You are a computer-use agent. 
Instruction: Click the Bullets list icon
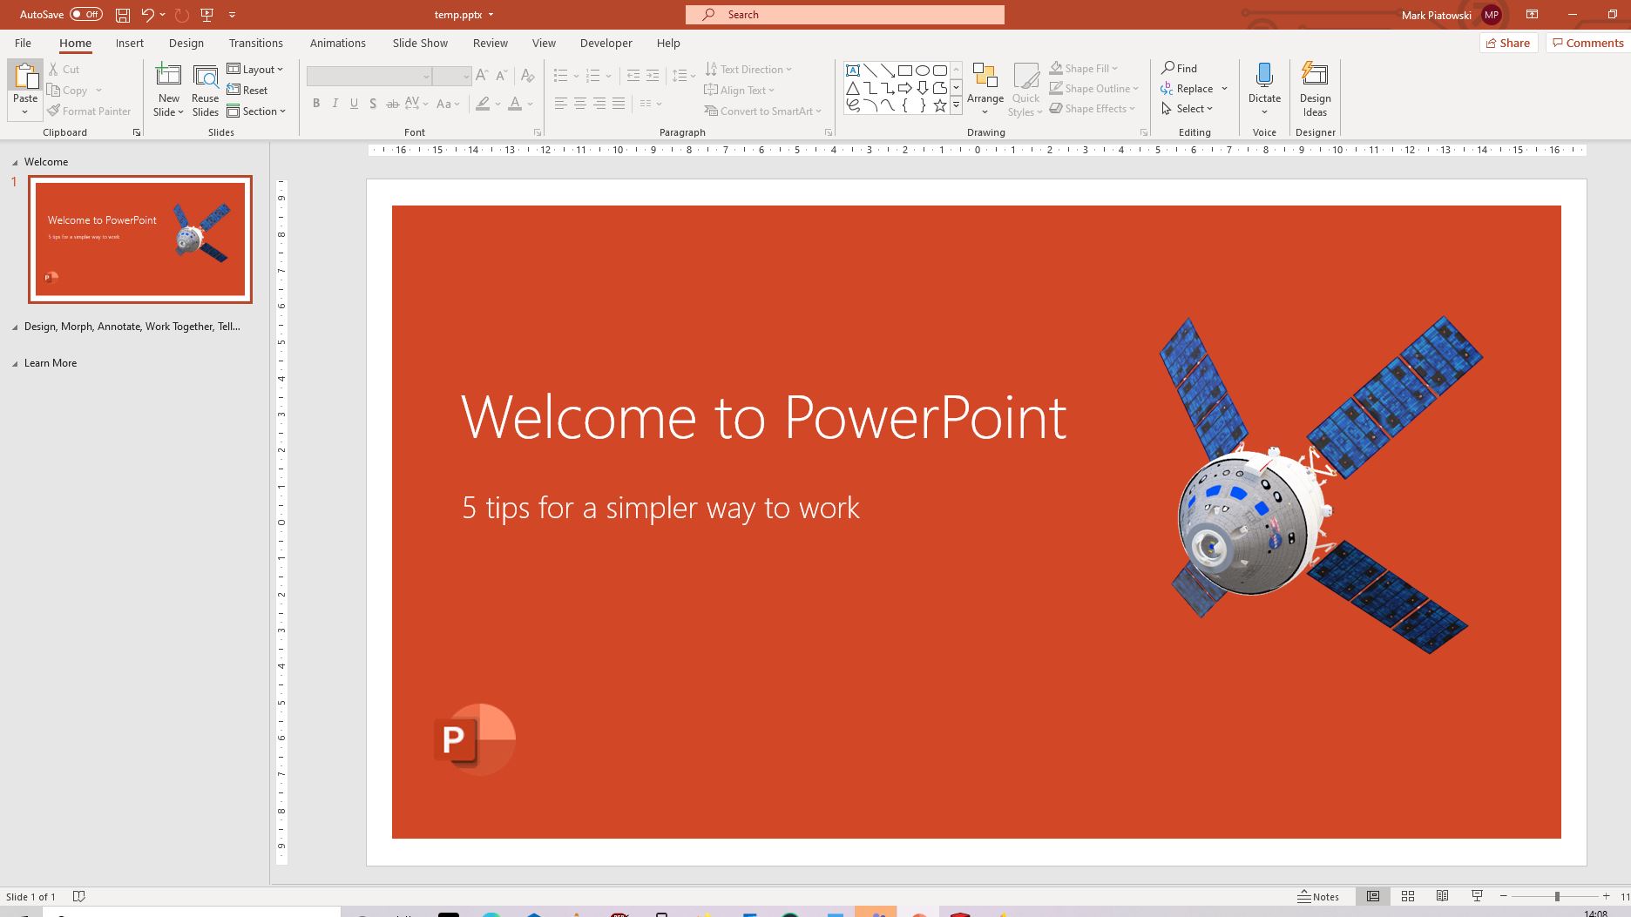561,76
